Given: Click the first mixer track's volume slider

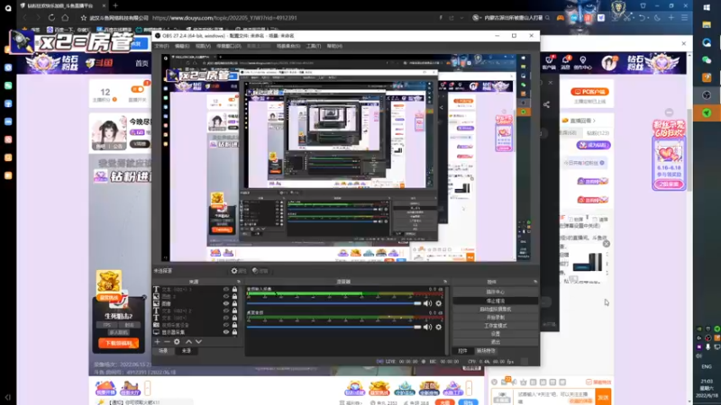Looking at the screenshot, I should 334,303.
